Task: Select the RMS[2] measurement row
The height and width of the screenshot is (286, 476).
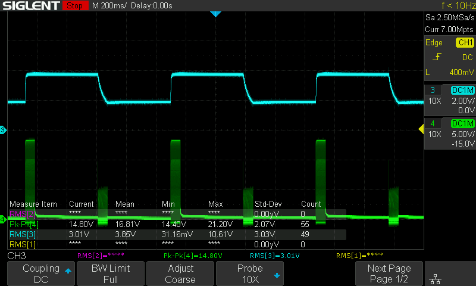Action: (177, 214)
